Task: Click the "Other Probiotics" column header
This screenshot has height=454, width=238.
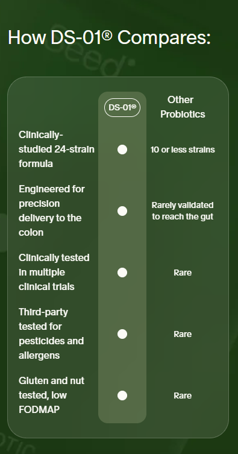Action: (183, 107)
